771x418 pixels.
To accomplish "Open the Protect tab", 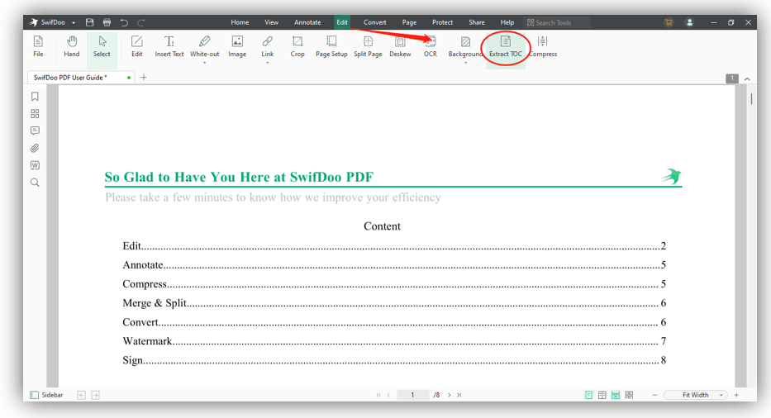I will pos(443,22).
